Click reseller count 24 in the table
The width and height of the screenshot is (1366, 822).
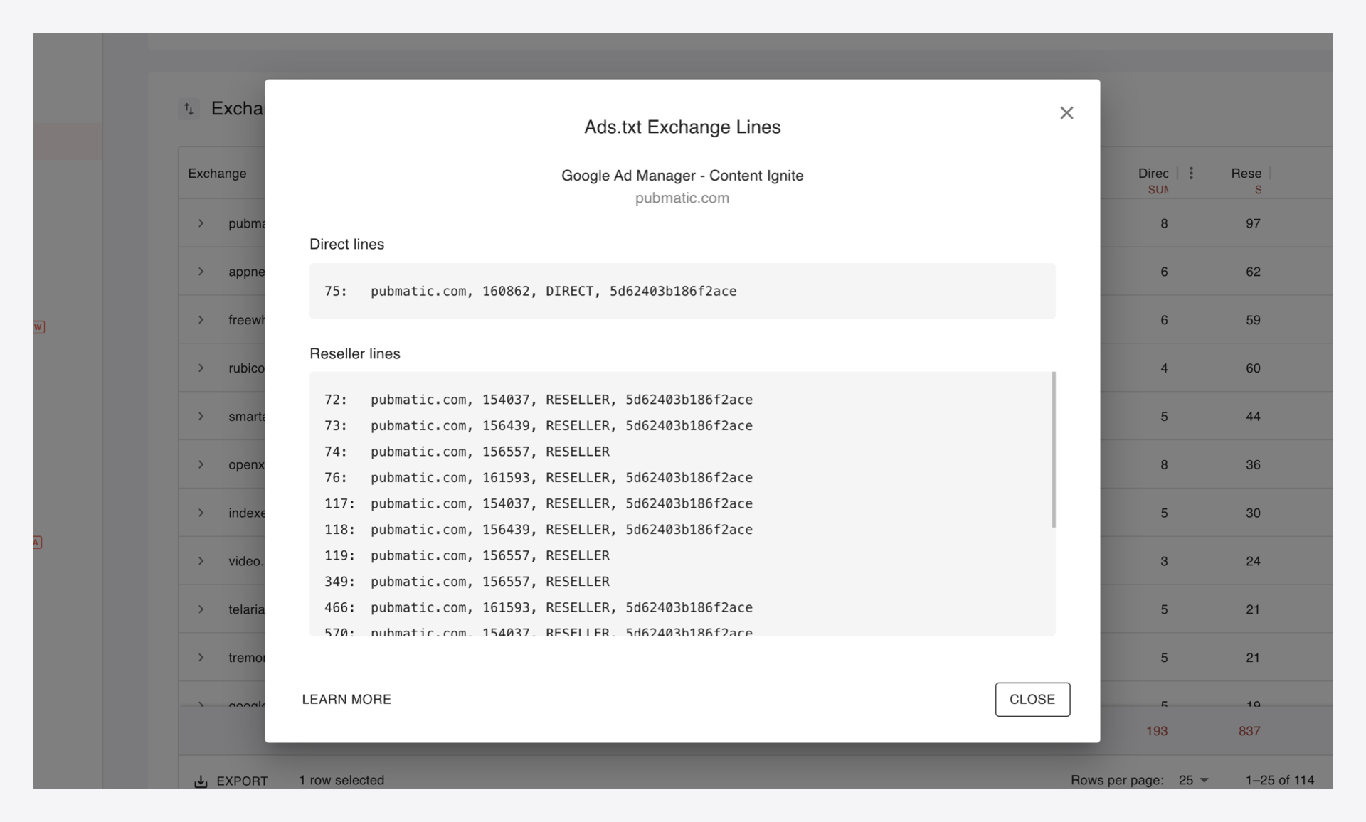click(1253, 561)
